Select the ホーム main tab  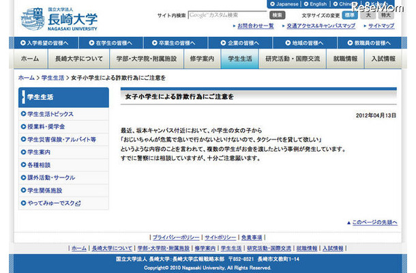tap(30, 59)
